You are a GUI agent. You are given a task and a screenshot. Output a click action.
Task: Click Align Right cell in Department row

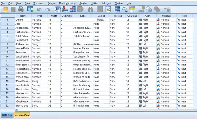point(147,40)
